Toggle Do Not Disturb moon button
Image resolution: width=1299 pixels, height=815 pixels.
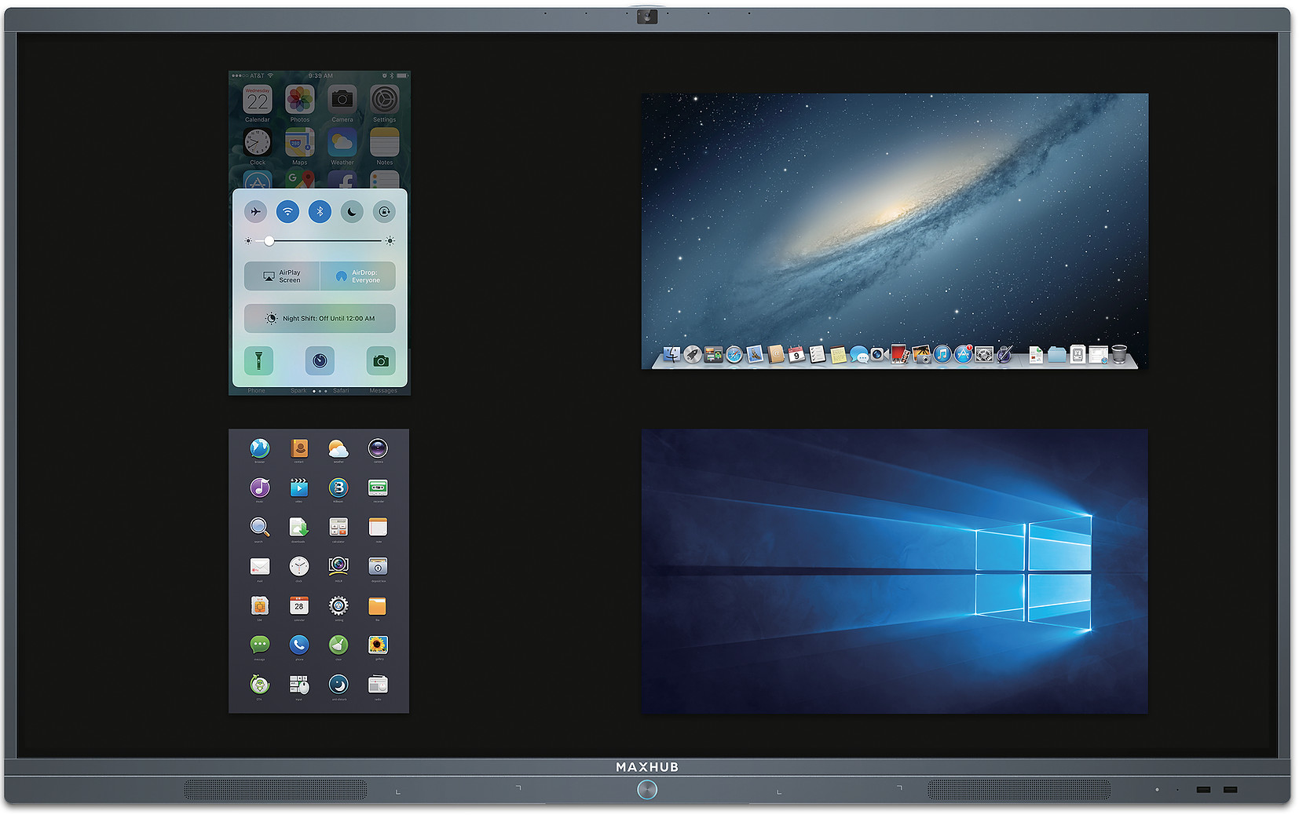[352, 211]
